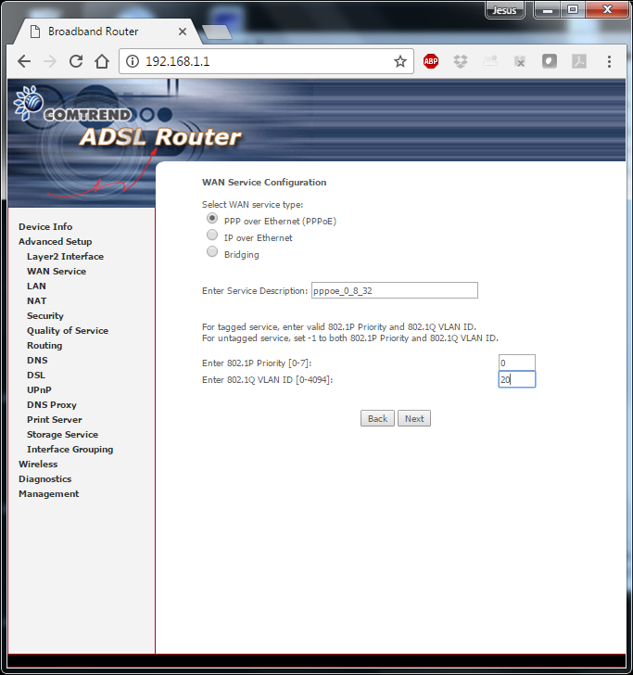Open Quality of Service in sidebar
633x675 pixels.
click(x=67, y=331)
